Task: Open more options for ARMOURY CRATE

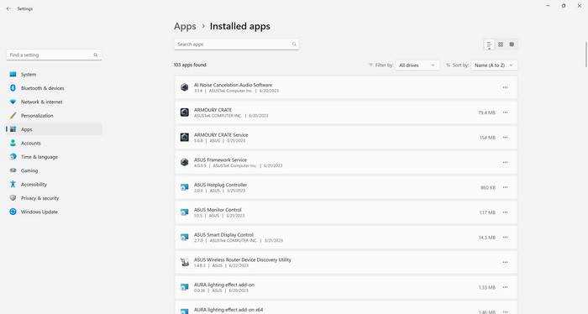Action: point(505,113)
